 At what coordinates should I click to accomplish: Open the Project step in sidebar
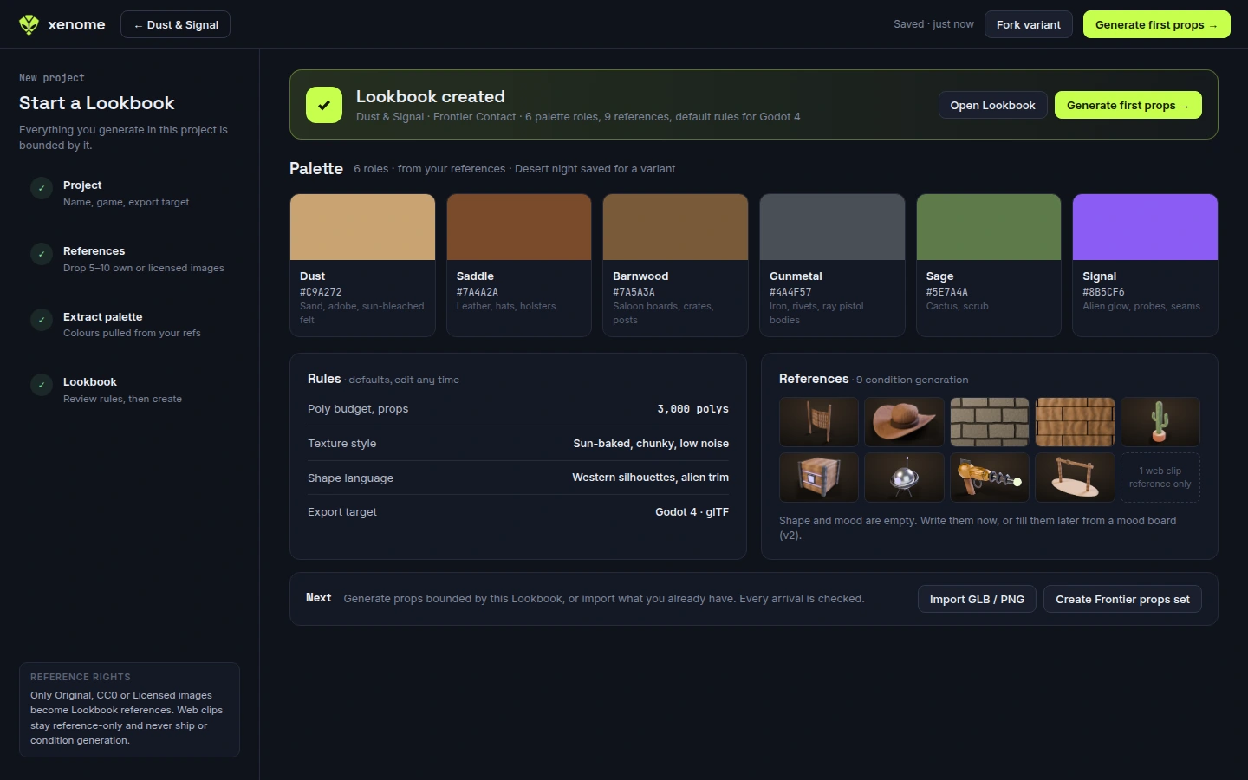click(129, 193)
